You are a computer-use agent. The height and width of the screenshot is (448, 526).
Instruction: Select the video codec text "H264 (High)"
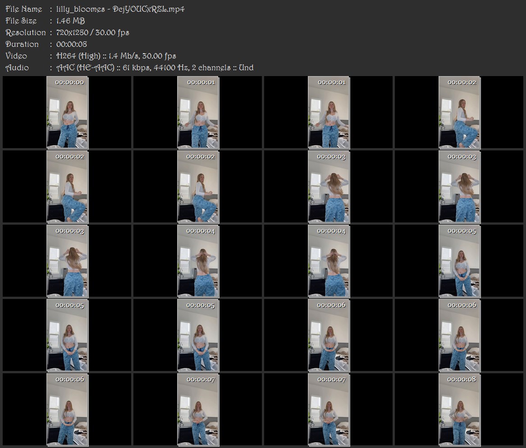coord(78,56)
